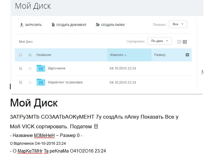This screenshot has width=209, height=160.
Task: Check the Відпочинок folder checkbox
Action: (21, 68)
